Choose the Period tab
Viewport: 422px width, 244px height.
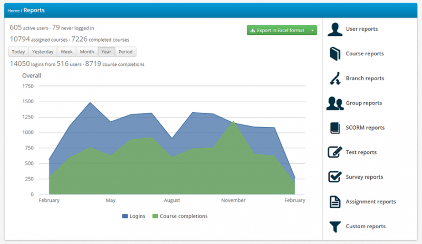(126, 52)
